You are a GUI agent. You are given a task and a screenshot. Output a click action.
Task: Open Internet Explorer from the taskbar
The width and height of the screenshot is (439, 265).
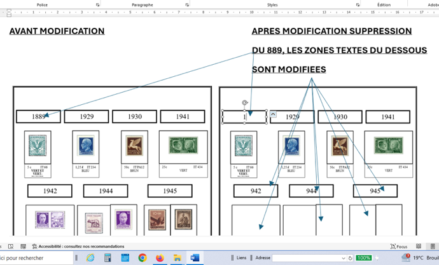(x=90, y=258)
